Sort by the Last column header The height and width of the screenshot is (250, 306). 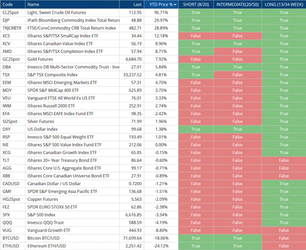[x=137, y=5]
